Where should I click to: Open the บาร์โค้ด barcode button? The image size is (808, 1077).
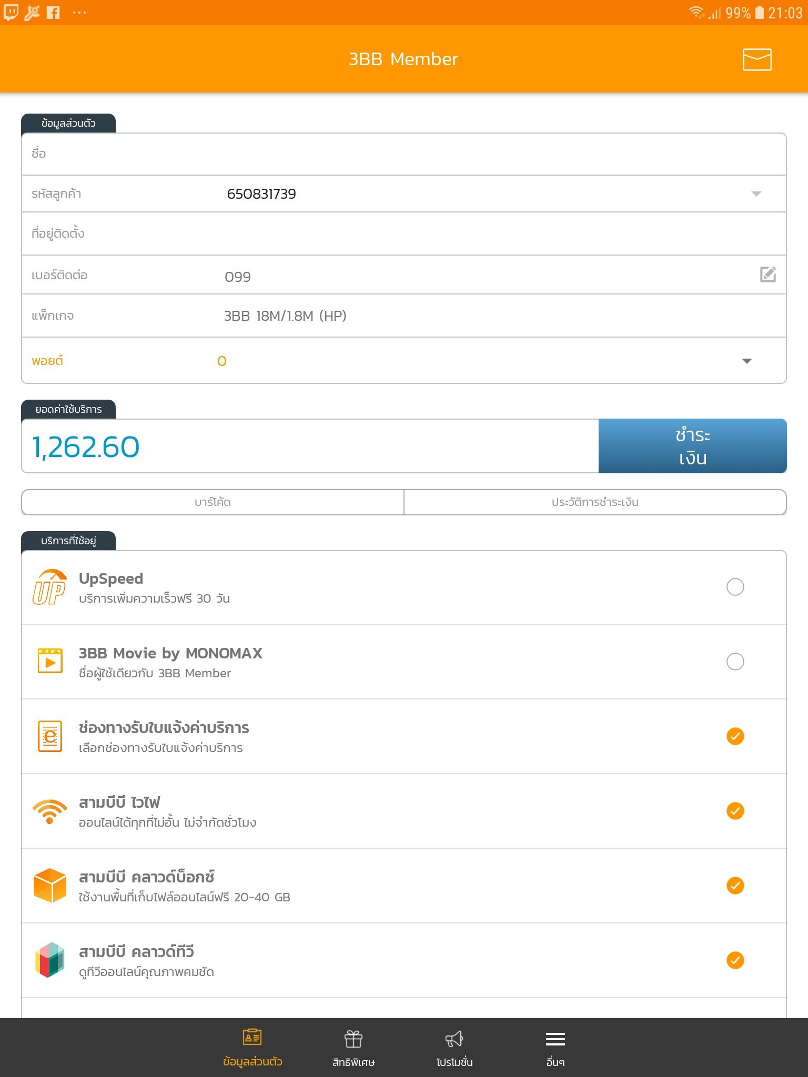click(213, 502)
